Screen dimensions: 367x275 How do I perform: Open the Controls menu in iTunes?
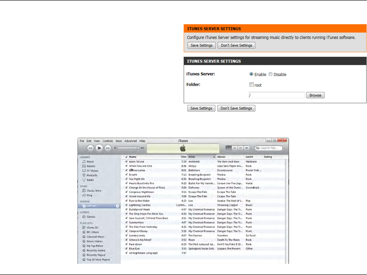pyautogui.click(x=108, y=141)
